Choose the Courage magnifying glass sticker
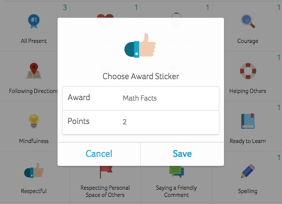This screenshot has height=204, width=282. coord(248,21)
